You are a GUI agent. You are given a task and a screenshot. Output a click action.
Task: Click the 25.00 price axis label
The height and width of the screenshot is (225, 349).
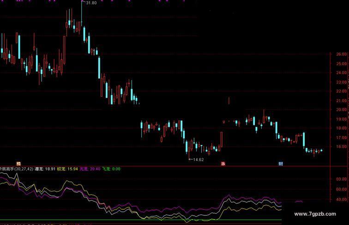point(342,63)
